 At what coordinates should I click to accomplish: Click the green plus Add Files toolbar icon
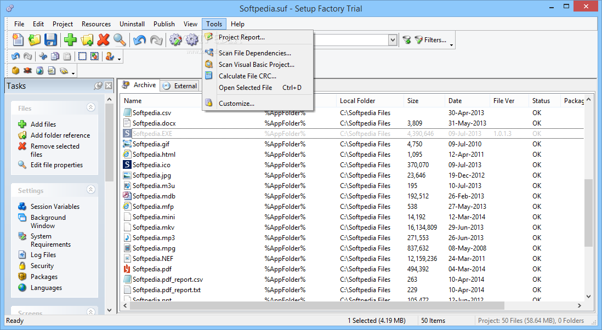point(70,39)
